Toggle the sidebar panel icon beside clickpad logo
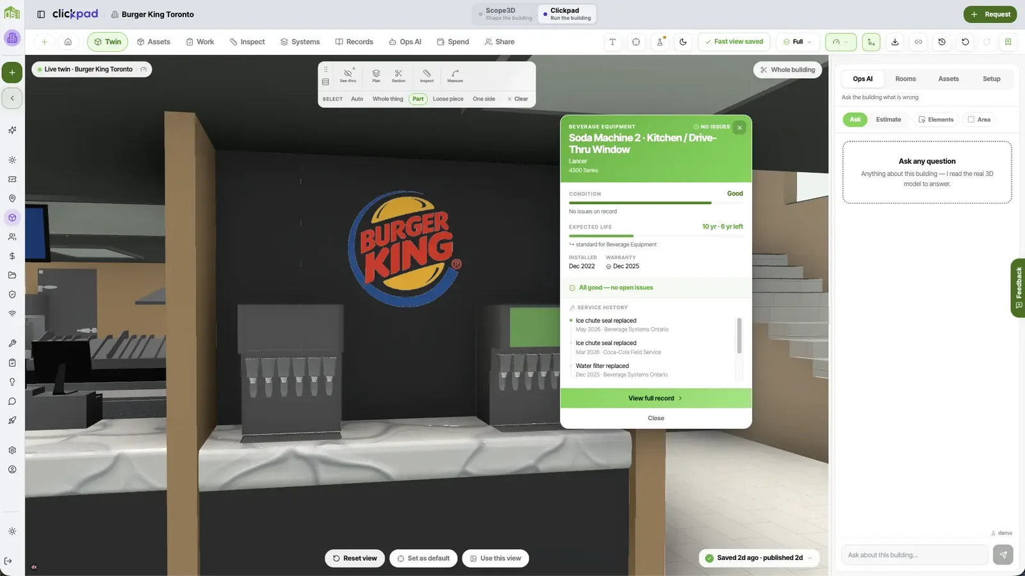Viewport: 1025px width, 576px height. (41, 14)
